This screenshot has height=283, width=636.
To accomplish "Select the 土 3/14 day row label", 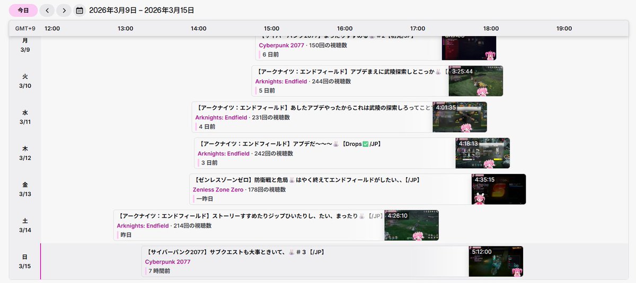I will [x=25, y=225].
